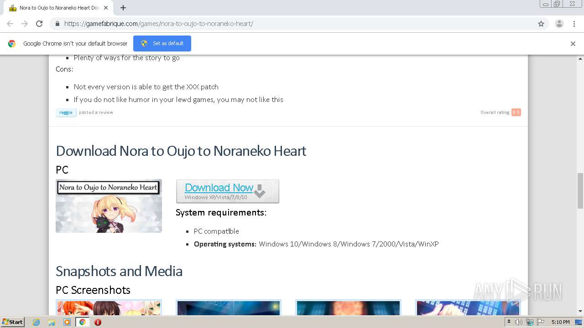
Task: Open a new browser tab
Action: pos(123,8)
